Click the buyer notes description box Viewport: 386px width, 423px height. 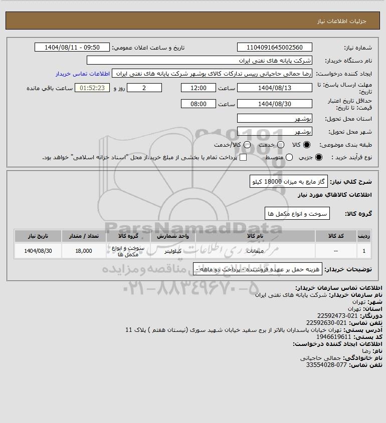[258, 269]
